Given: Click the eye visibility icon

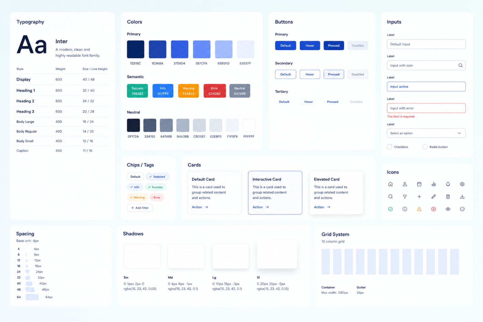Looking at the screenshot, I should click(x=448, y=209).
